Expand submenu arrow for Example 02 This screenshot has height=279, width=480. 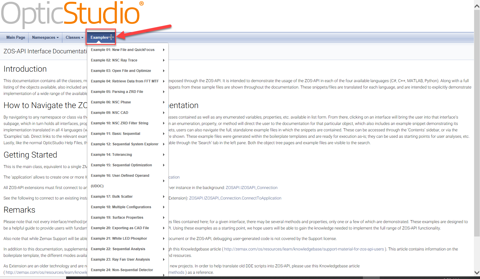pos(164,60)
